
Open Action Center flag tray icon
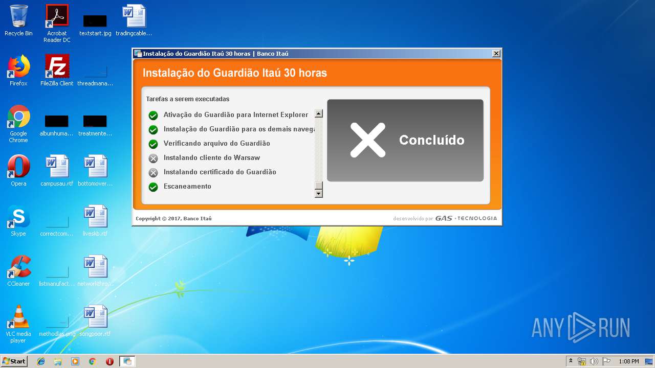[606, 361]
